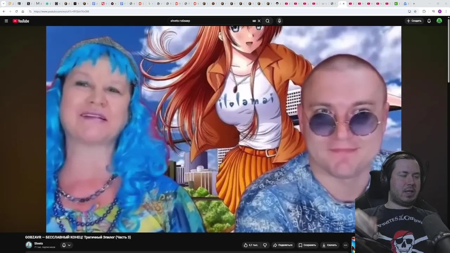Screen dimensions: 450x253
Task: Open the green account avatar menu
Action: (x=439, y=21)
